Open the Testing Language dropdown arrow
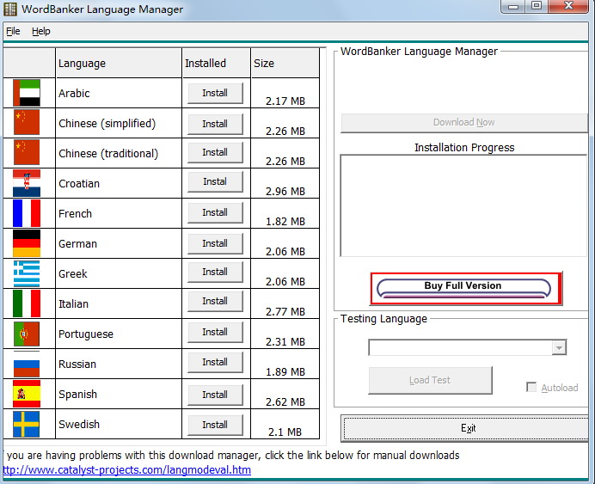 [x=559, y=347]
